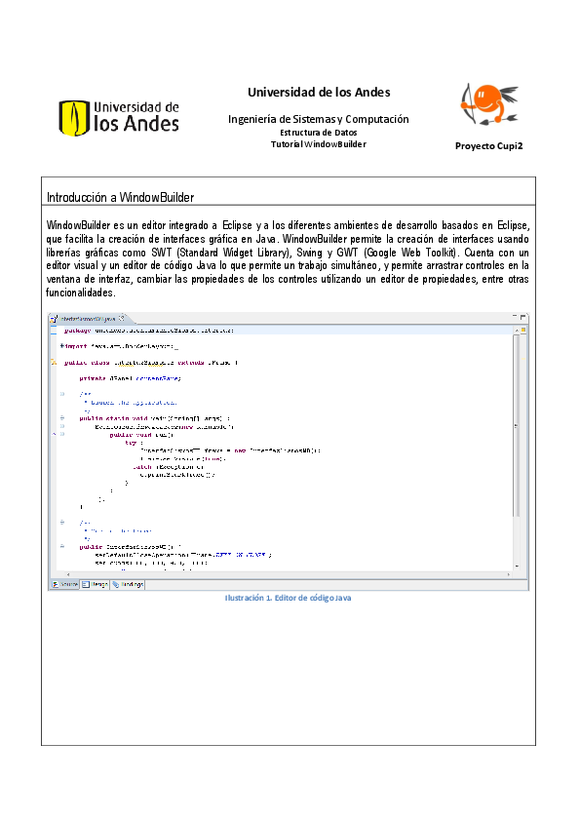The width and height of the screenshot is (580, 821).
Task: Switch to the Design tab
Action: (x=95, y=584)
